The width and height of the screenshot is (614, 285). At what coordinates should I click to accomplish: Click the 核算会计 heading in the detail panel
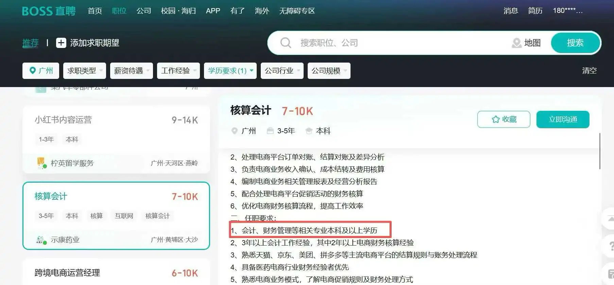coord(251,111)
